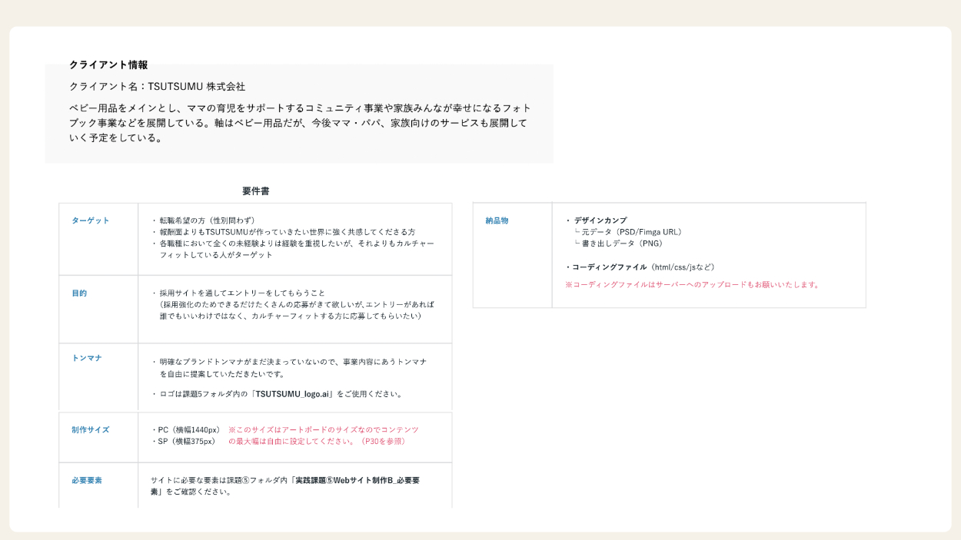Click the トンマナ row label
This screenshot has height=540, width=961.
[x=87, y=358]
